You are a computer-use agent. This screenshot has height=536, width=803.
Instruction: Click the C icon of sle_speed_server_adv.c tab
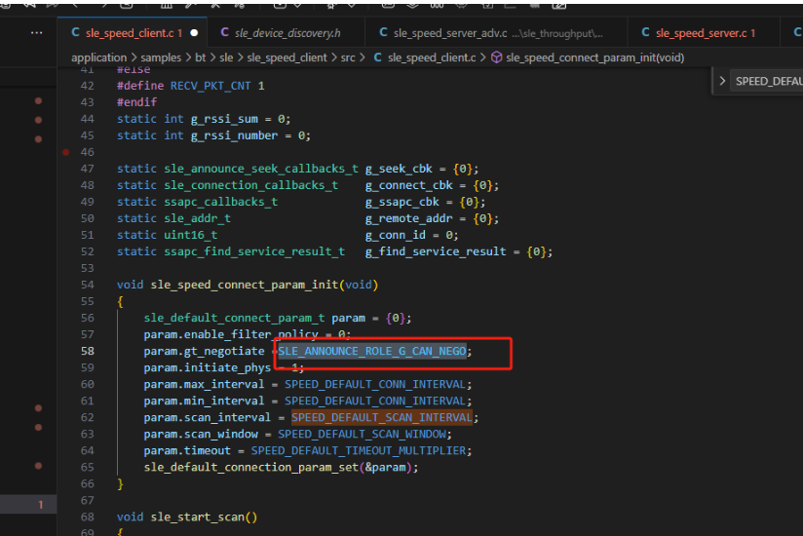point(383,33)
